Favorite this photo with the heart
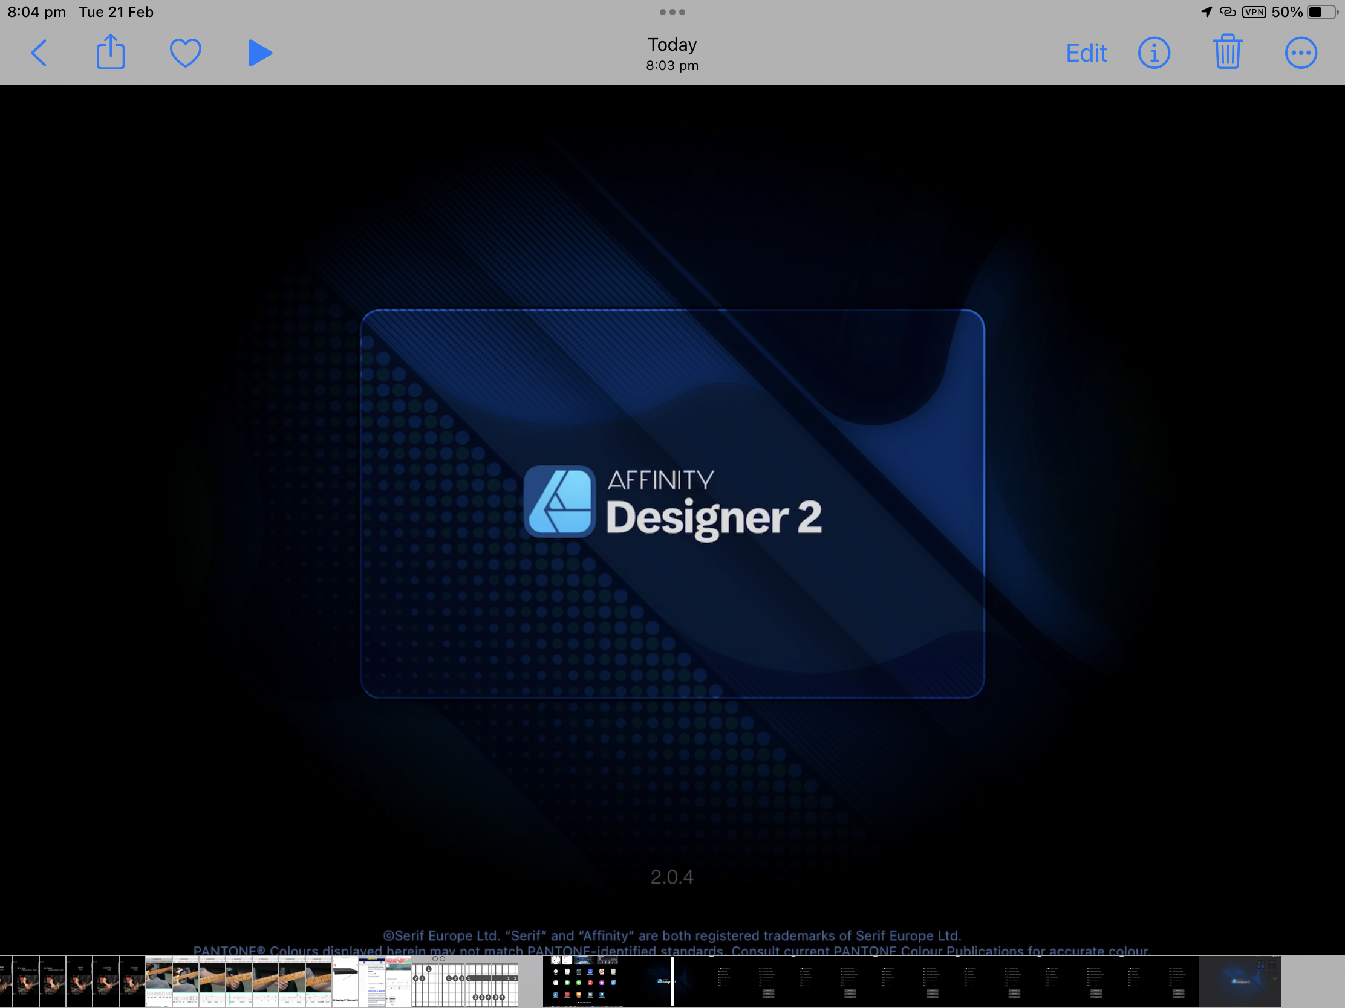 (x=185, y=53)
